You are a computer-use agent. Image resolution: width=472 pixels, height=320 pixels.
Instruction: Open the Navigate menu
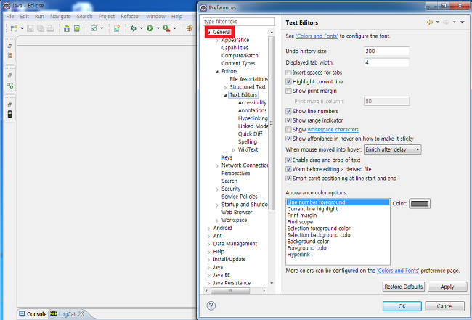[60, 16]
